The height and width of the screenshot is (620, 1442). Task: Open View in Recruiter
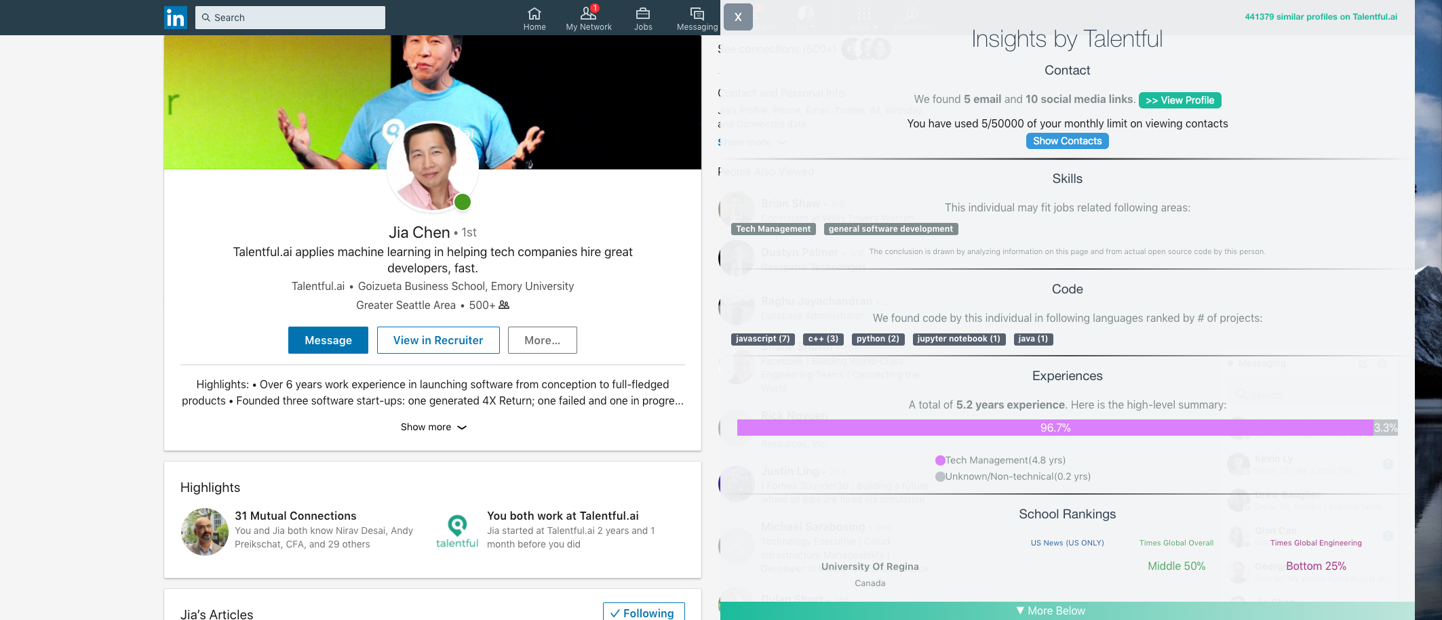tap(438, 340)
